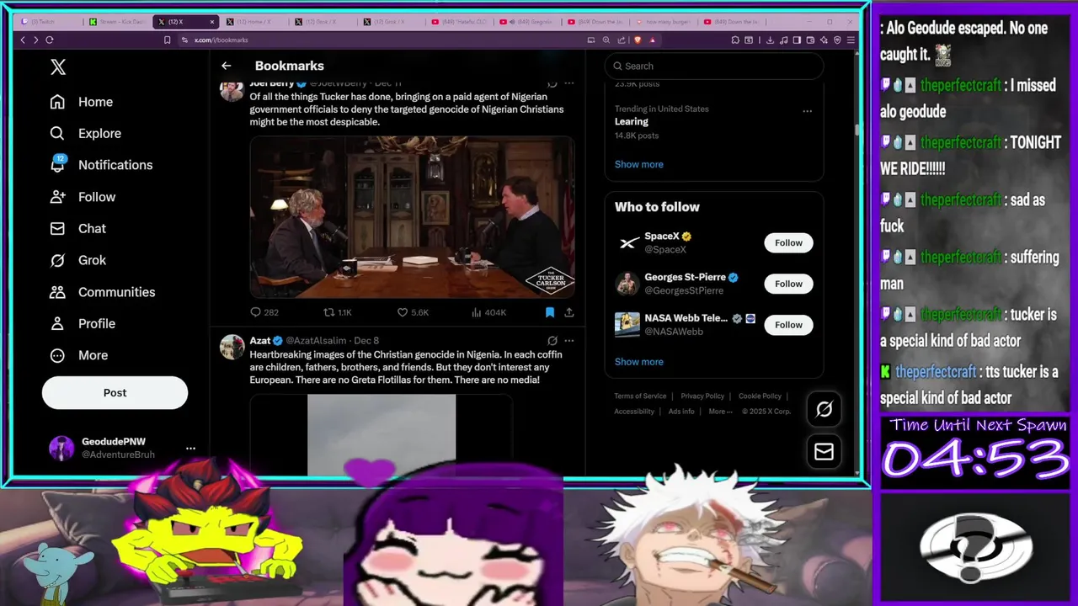Screen dimensions: 1078x606
Task: Switch to the Stream - Kick Dashboard tab
Action: coord(117,22)
